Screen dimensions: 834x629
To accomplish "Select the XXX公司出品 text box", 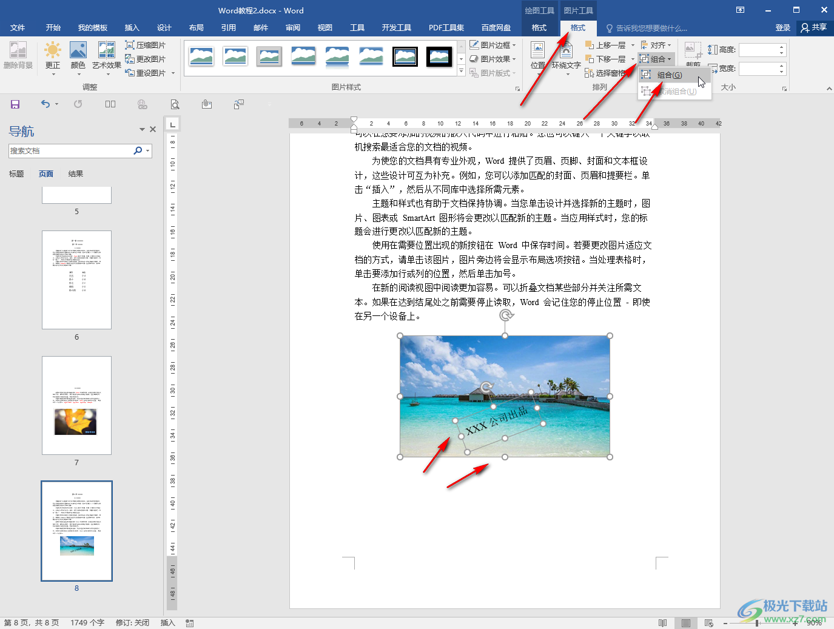I will [497, 421].
